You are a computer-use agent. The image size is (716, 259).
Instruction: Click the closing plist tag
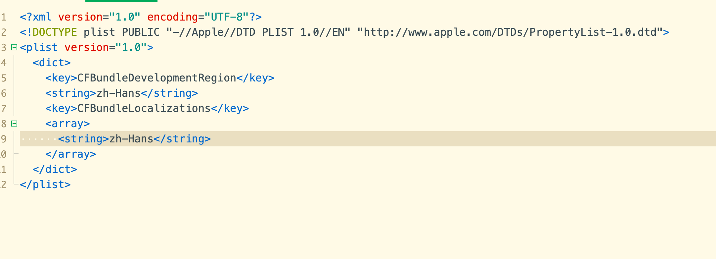click(45, 184)
